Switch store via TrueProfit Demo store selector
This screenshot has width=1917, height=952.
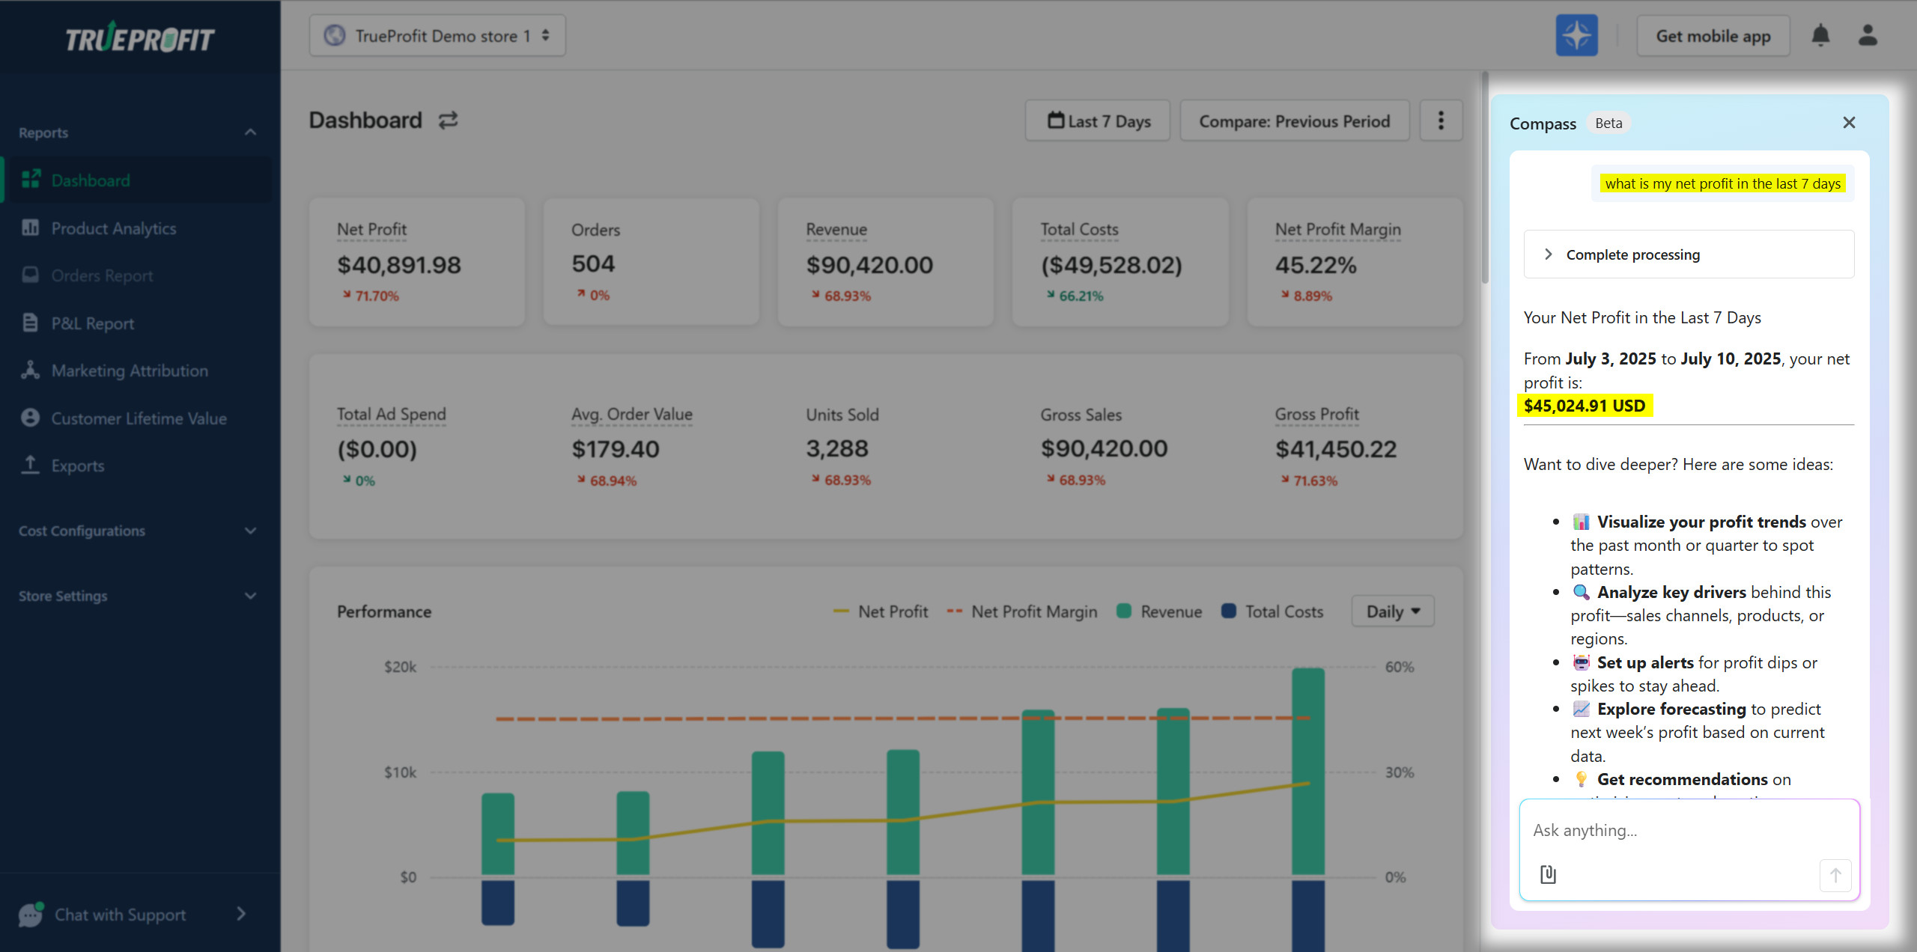pos(437,34)
